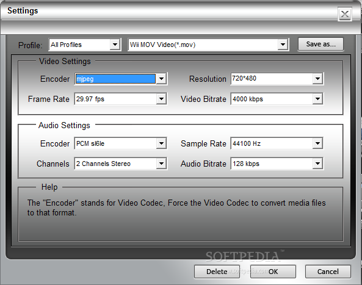Click the Settings title text
This screenshot has height=285, width=362.
[23, 11]
